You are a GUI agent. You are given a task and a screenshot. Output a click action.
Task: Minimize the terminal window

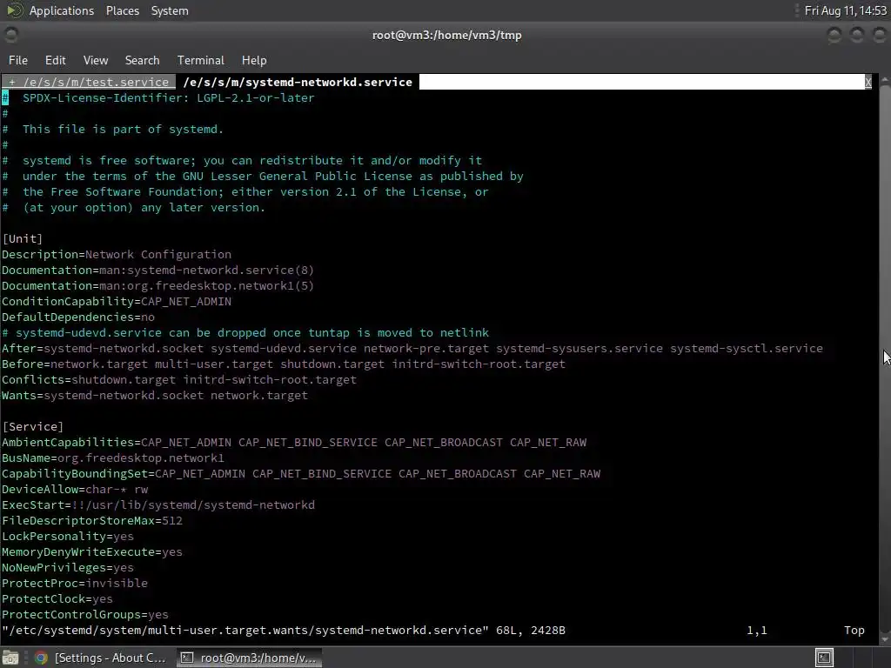[834, 35]
